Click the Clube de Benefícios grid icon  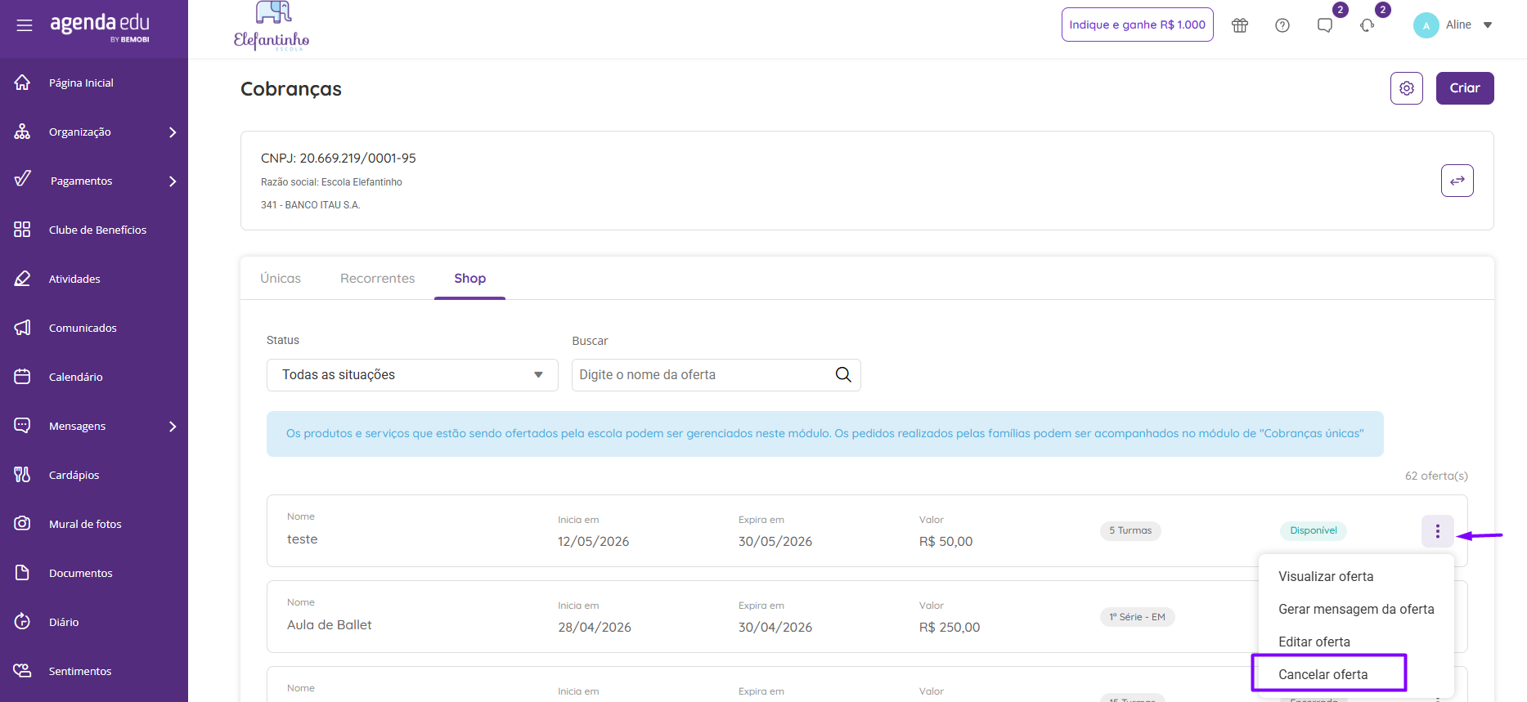click(22, 230)
